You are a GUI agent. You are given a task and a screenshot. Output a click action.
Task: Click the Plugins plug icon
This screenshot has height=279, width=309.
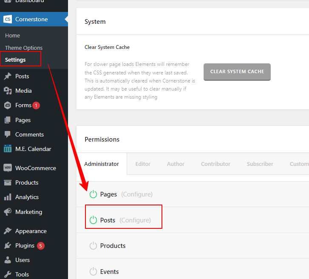[x=8, y=245]
